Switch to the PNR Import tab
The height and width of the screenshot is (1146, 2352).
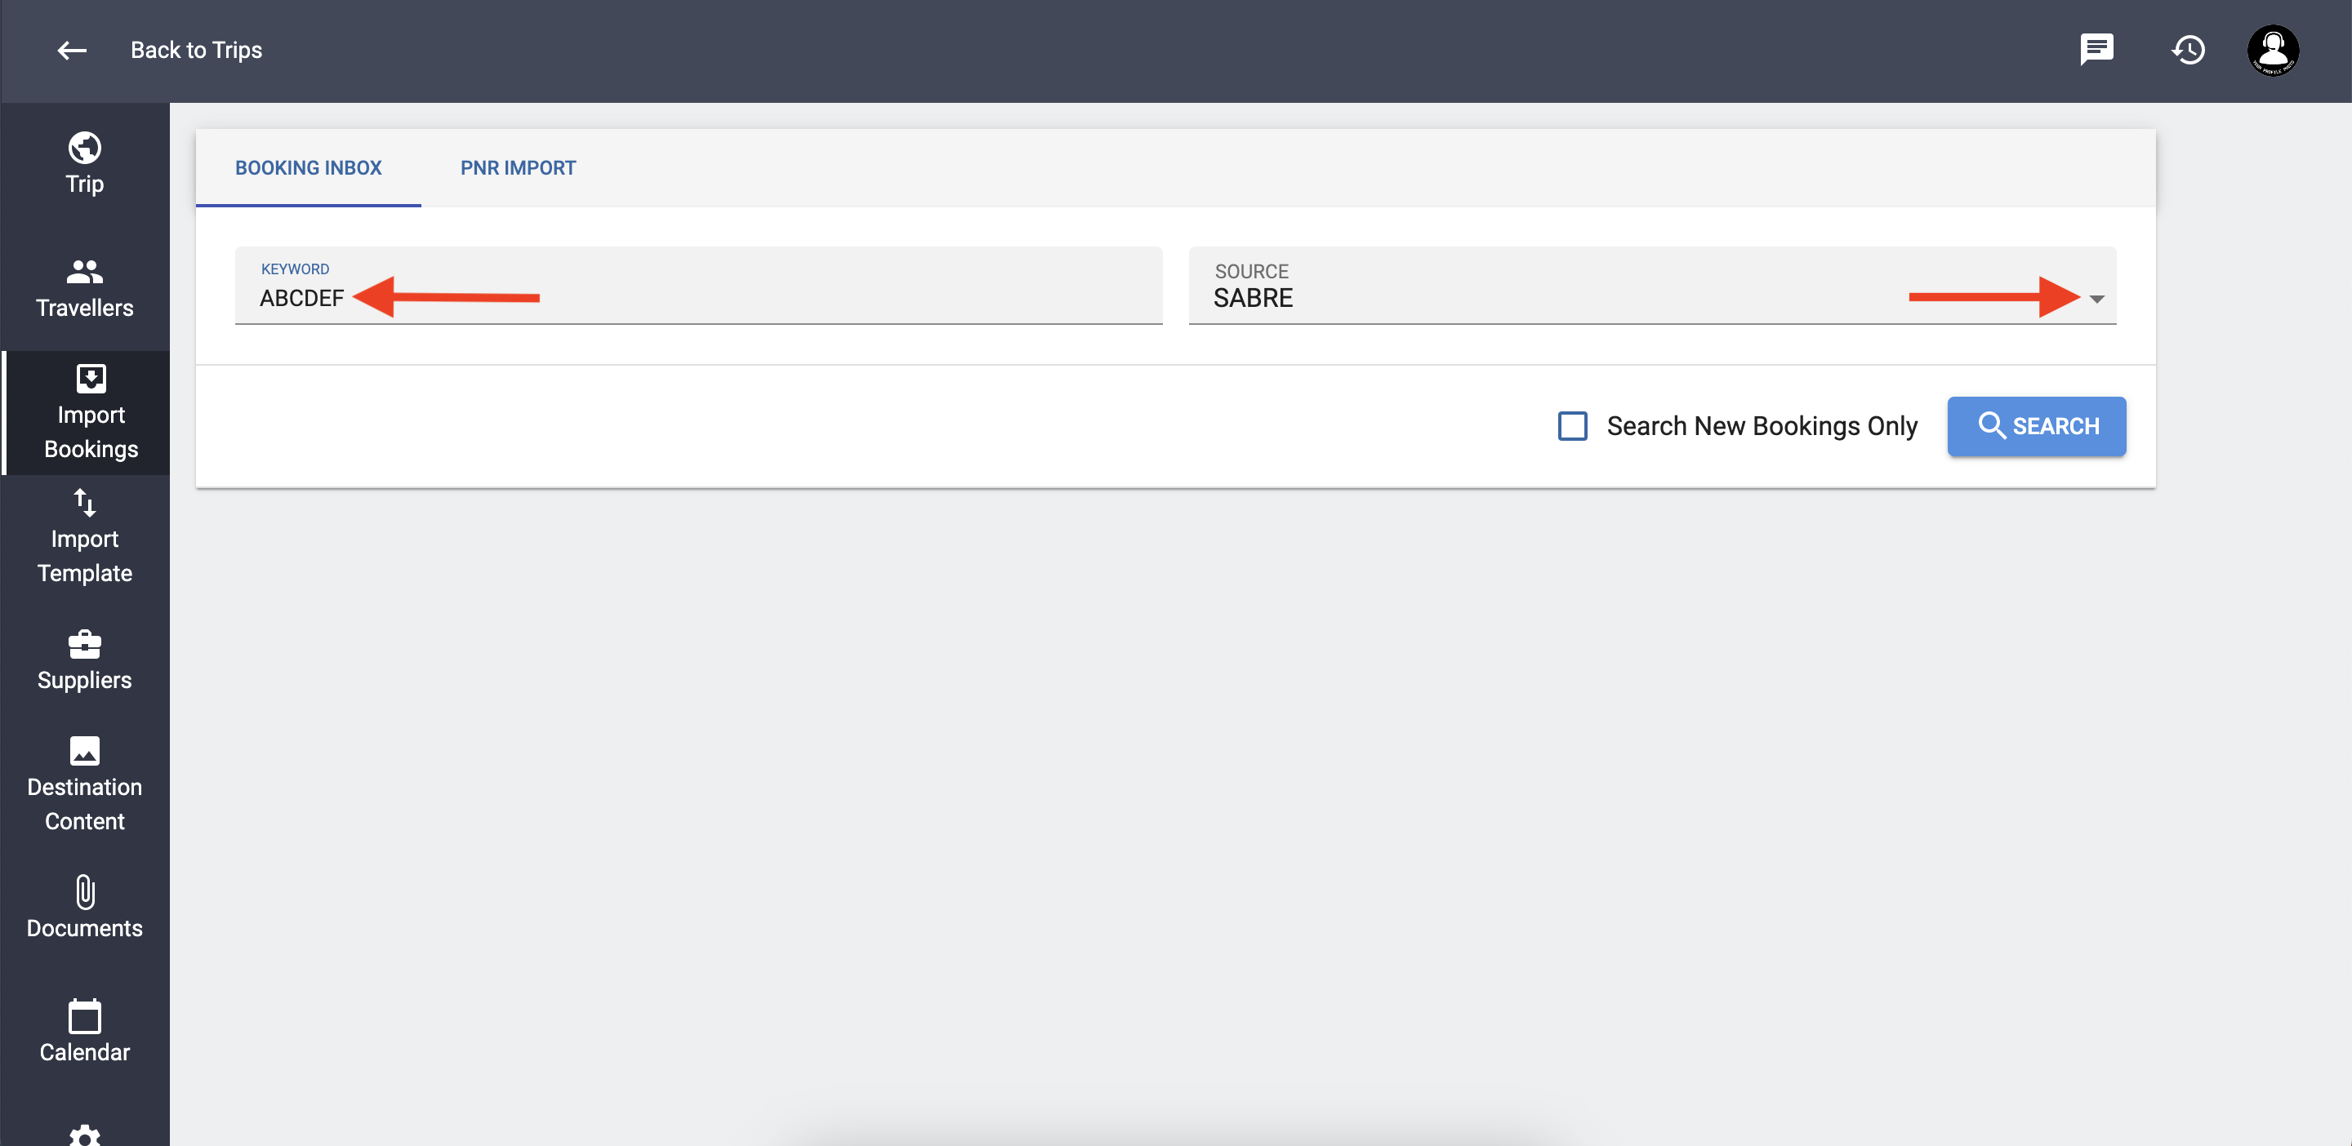518,168
